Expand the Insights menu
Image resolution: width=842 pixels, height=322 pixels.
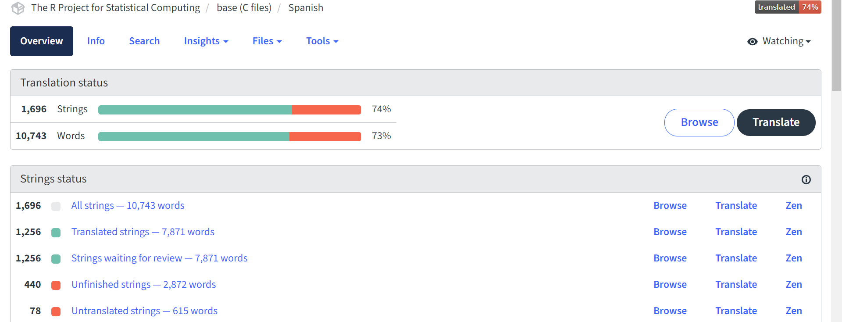[x=206, y=41]
